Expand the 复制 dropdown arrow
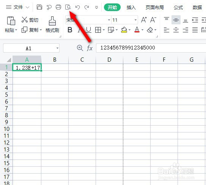The height and width of the screenshot is (185, 206). (41, 30)
